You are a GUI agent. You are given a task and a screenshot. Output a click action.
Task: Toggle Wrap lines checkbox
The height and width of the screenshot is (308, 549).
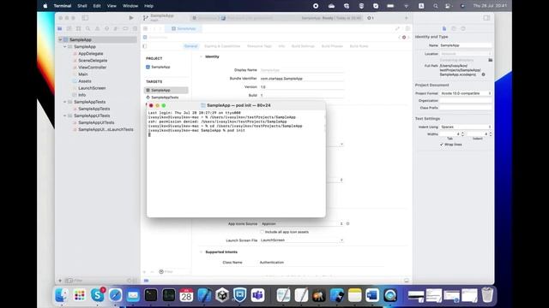442,145
